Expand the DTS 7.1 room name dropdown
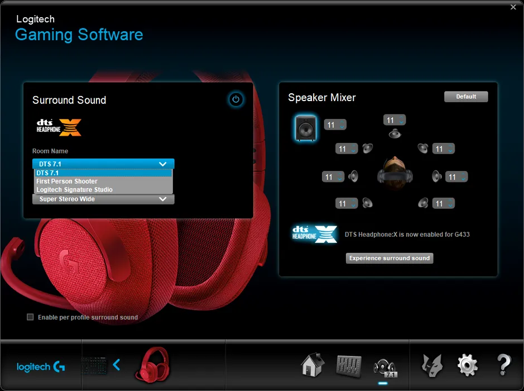The image size is (524, 391). [103, 164]
